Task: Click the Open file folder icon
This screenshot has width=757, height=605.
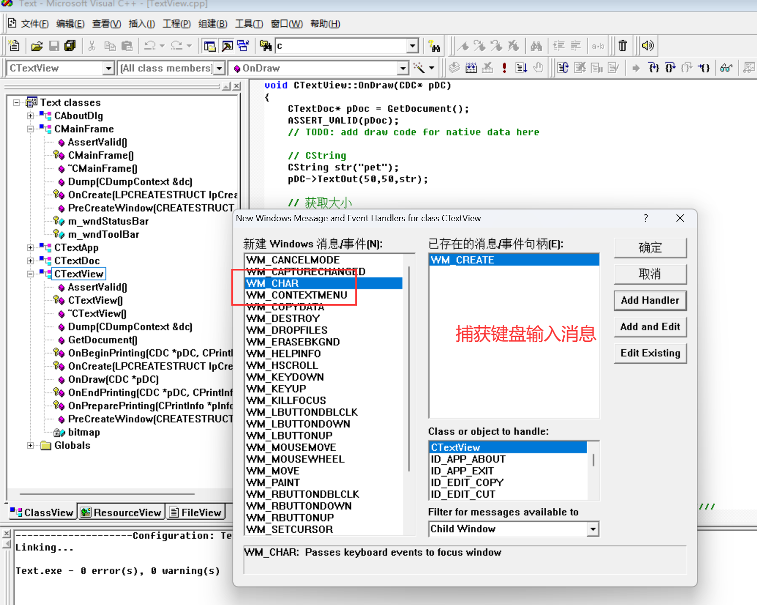Action: click(x=37, y=46)
